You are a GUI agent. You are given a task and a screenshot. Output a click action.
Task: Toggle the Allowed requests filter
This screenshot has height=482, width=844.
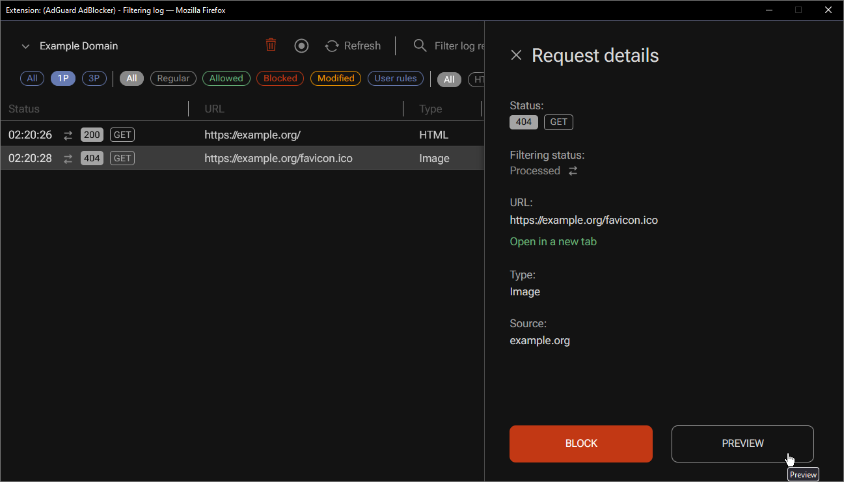(226, 78)
